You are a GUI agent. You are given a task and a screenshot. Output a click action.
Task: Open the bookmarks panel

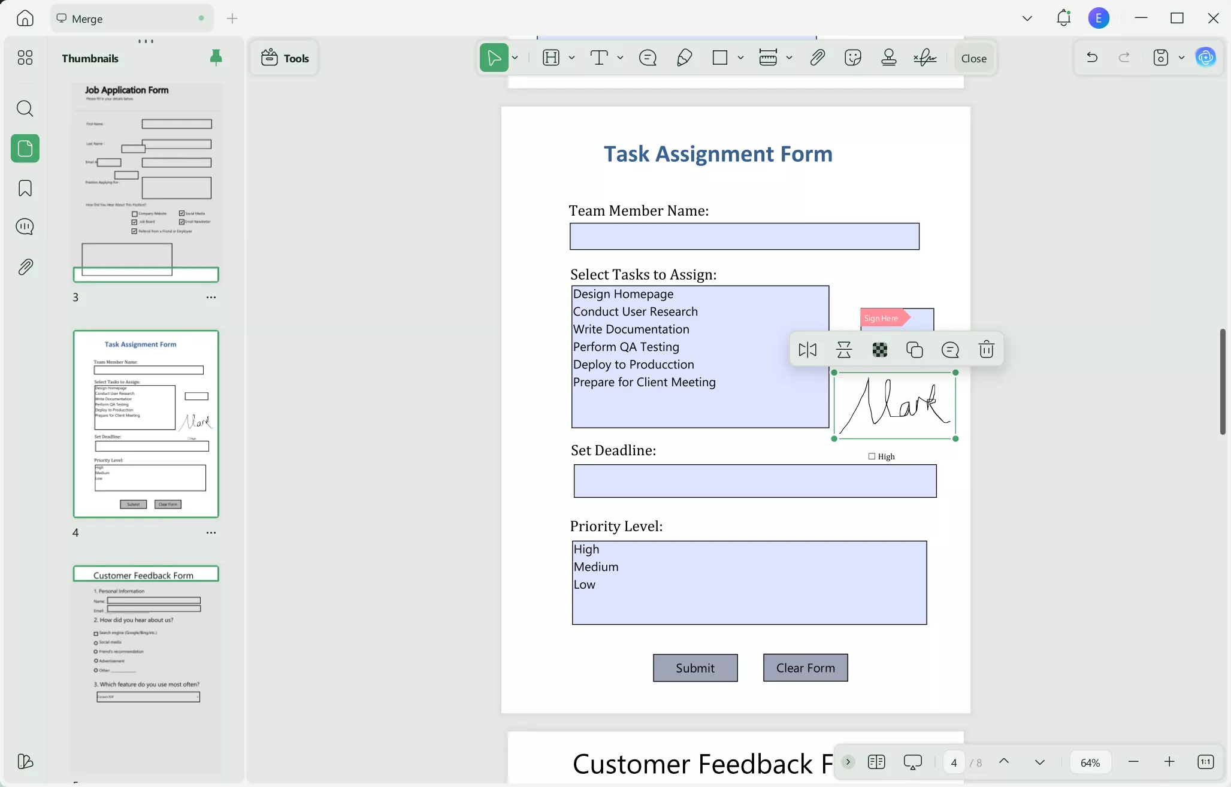(x=25, y=188)
